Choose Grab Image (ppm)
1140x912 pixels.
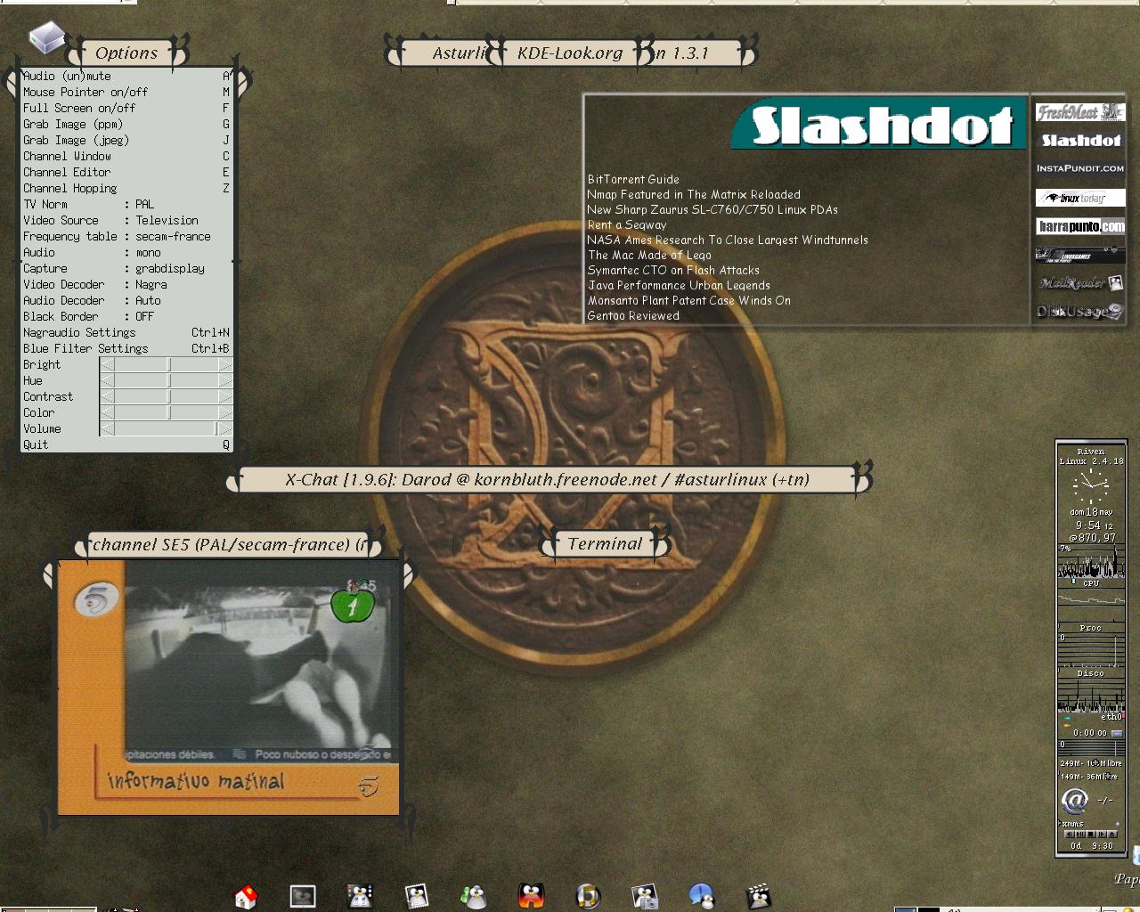(x=126, y=125)
